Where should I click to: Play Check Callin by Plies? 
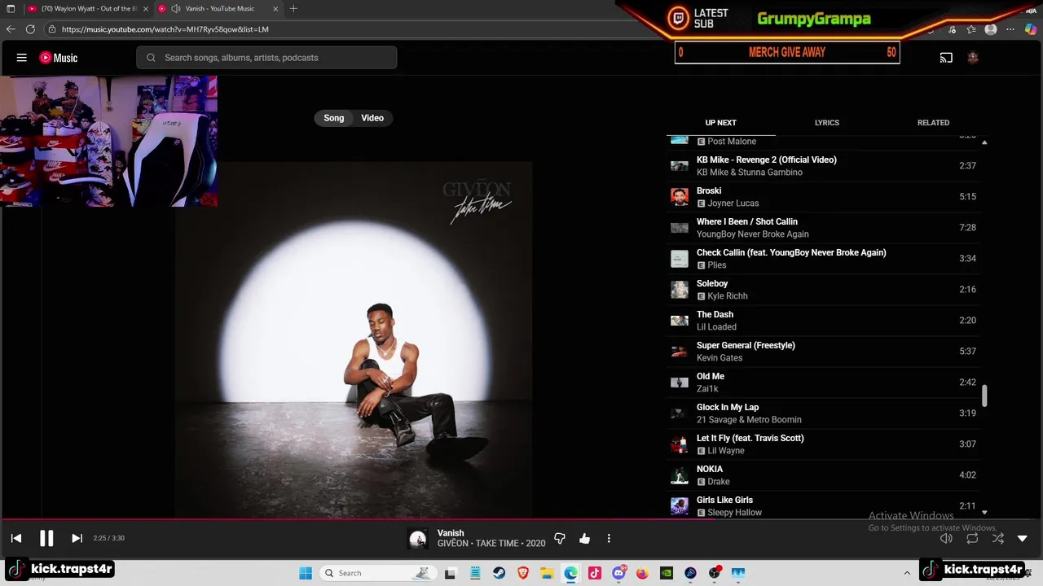pyautogui.click(x=823, y=259)
